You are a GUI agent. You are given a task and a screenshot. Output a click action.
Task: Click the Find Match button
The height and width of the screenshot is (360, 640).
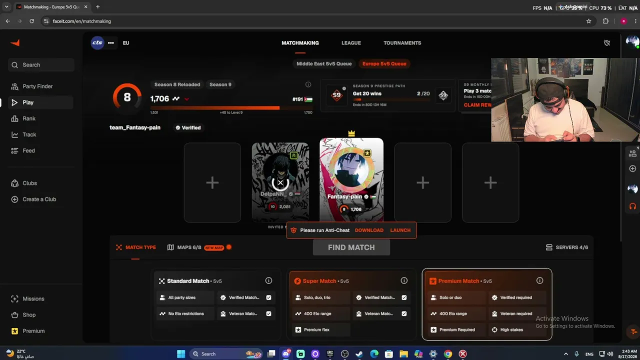click(351, 247)
